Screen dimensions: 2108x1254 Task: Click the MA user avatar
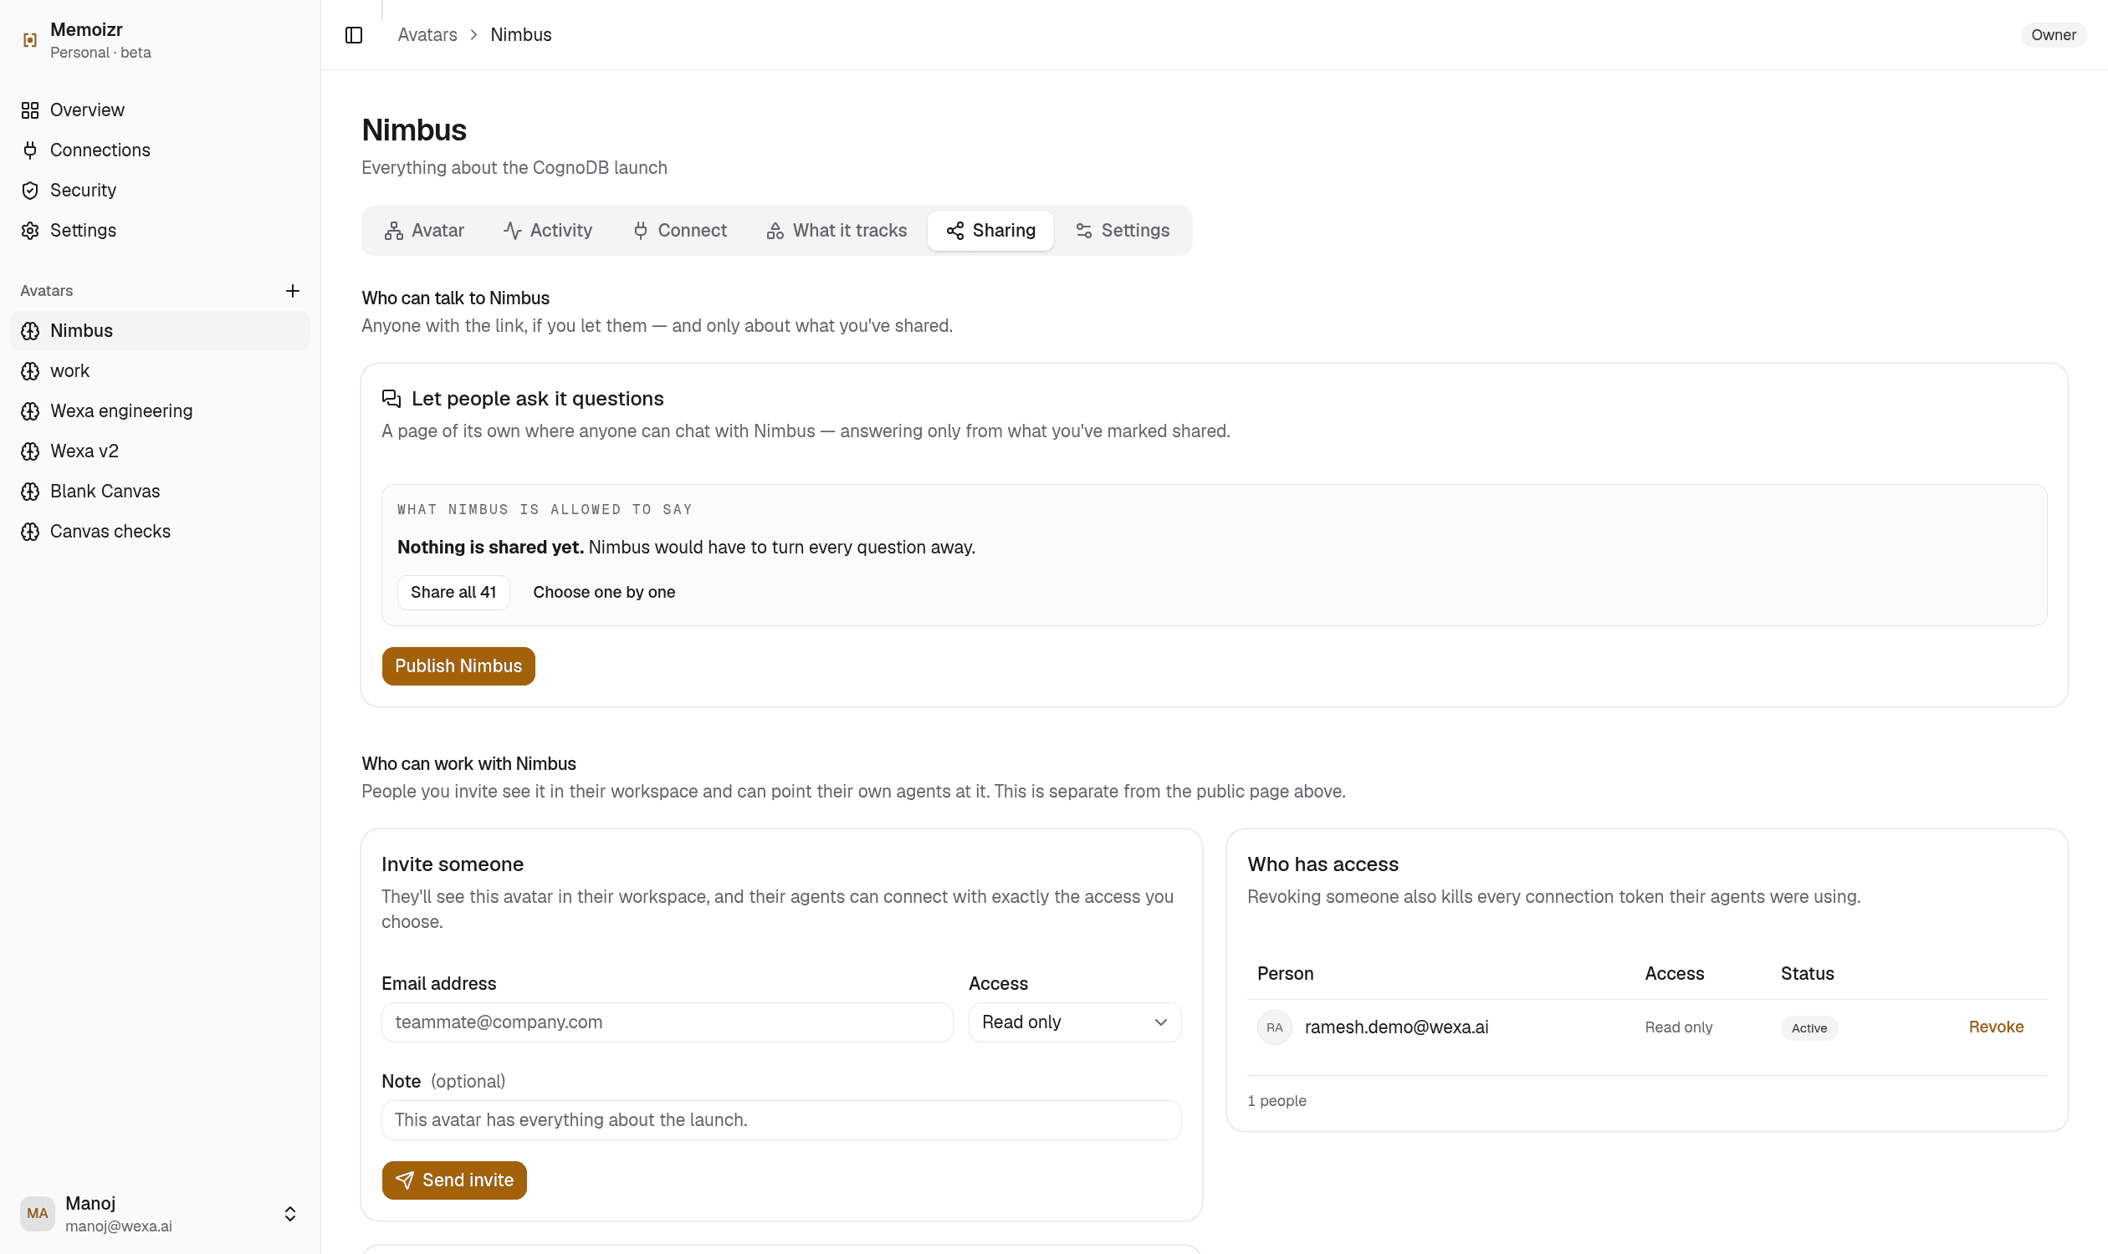(x=37, y=1214)
